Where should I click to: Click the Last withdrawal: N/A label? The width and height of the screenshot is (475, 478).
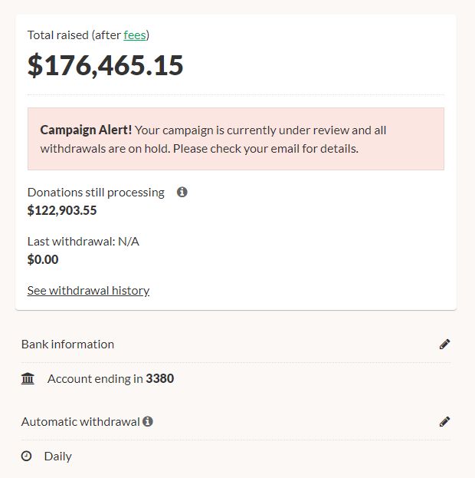pos(83,241)
